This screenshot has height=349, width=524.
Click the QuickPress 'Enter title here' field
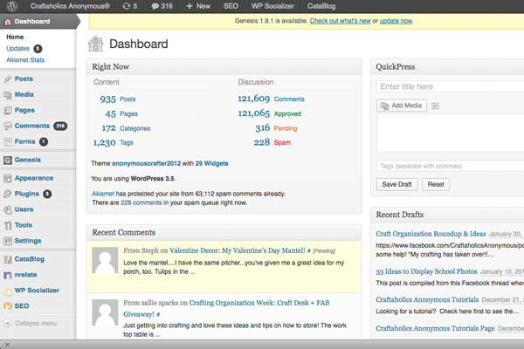click(450, 86)
